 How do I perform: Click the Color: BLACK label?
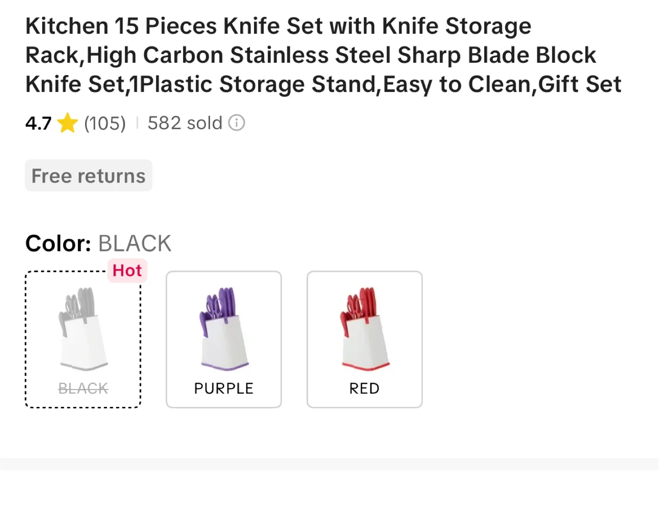point(98,243)
